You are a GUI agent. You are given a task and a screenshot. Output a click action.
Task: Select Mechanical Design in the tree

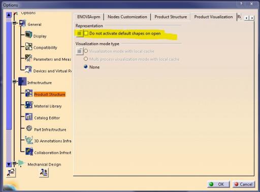(44, 165)
